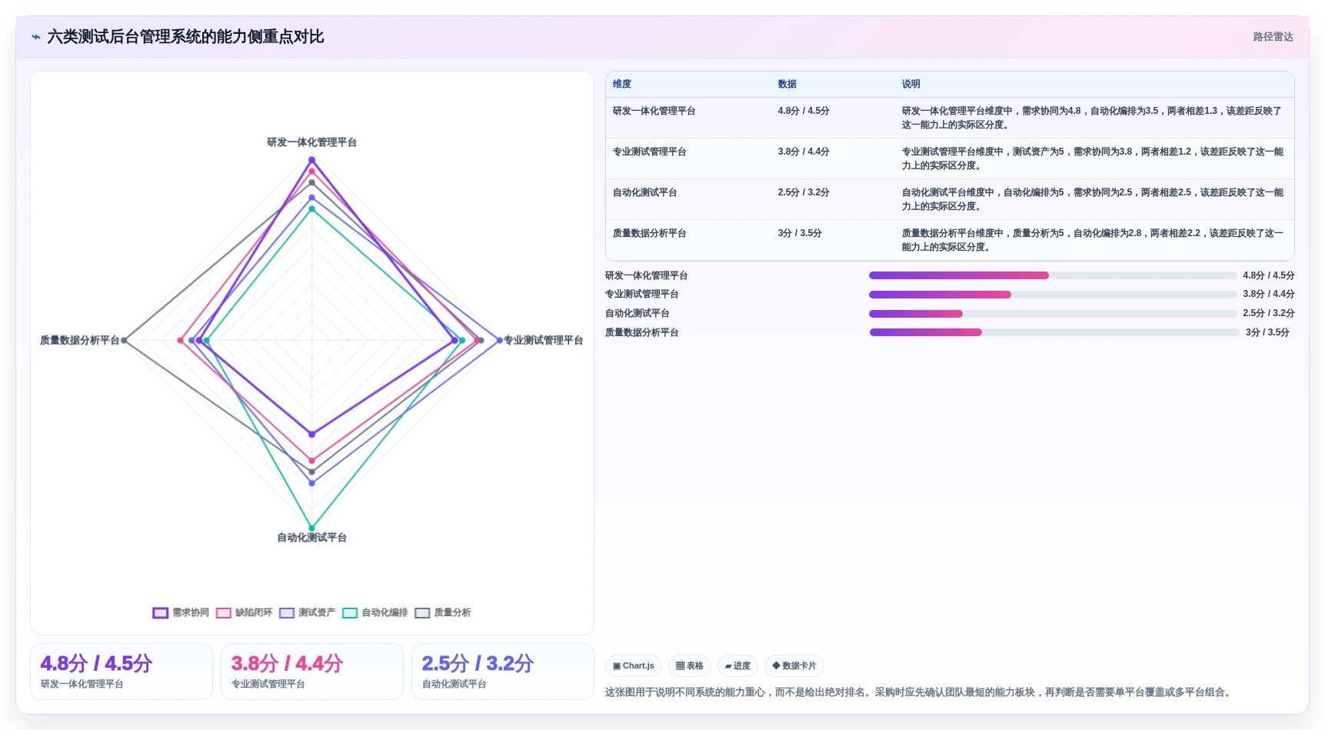
Task: Open the 2.5分 / 3.2分 data card
Action: [x=503, y=672]
